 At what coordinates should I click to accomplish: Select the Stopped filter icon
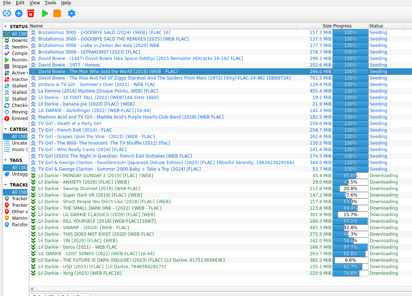[x=7, y=67]
